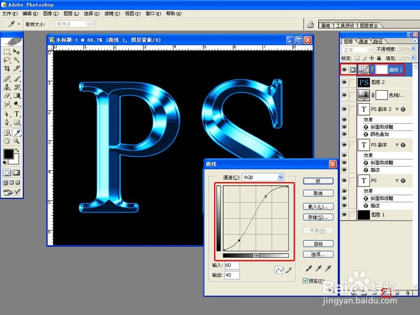
Task: Disable the 预览 preview checkbox in Curves dialog
Action: pyautogui.click(x=305, y=281)
